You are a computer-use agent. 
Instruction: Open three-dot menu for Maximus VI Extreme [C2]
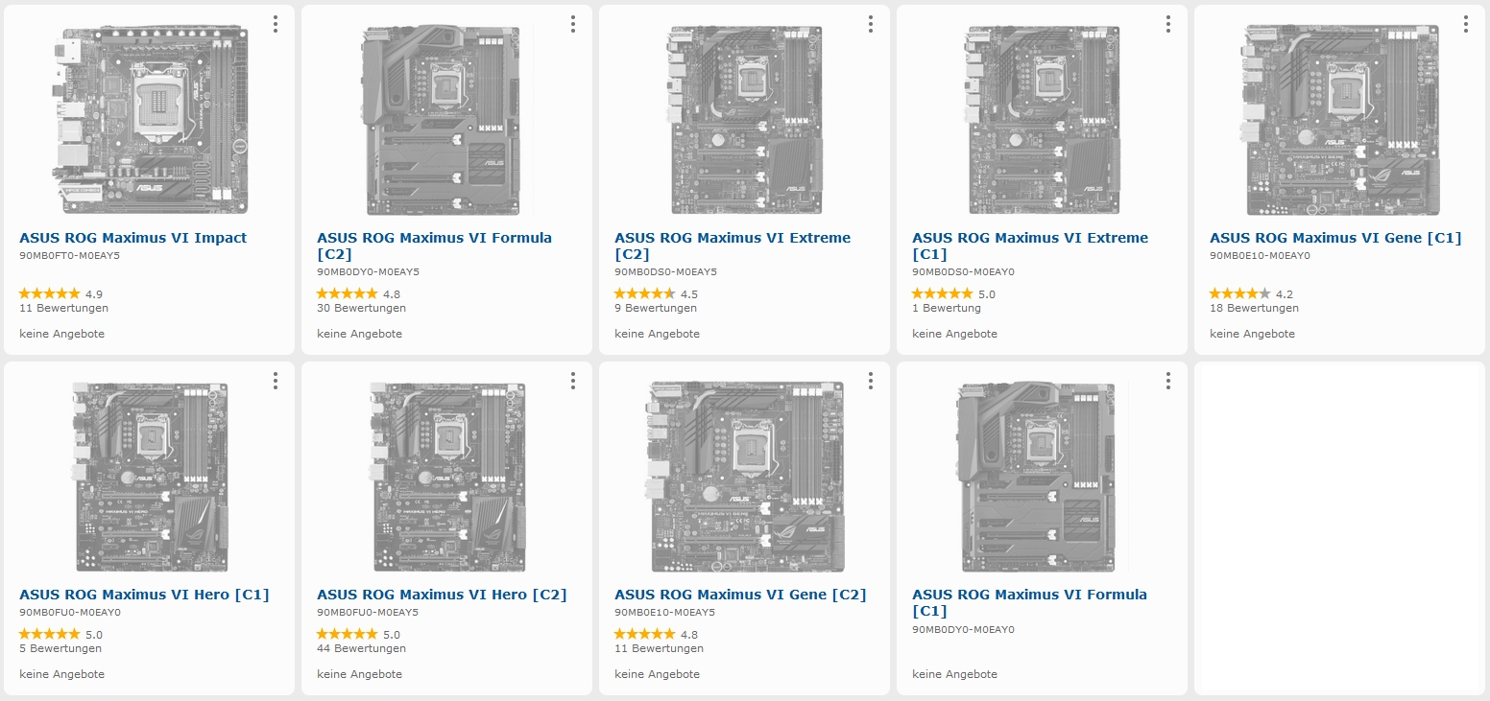(x=871, y=24)
